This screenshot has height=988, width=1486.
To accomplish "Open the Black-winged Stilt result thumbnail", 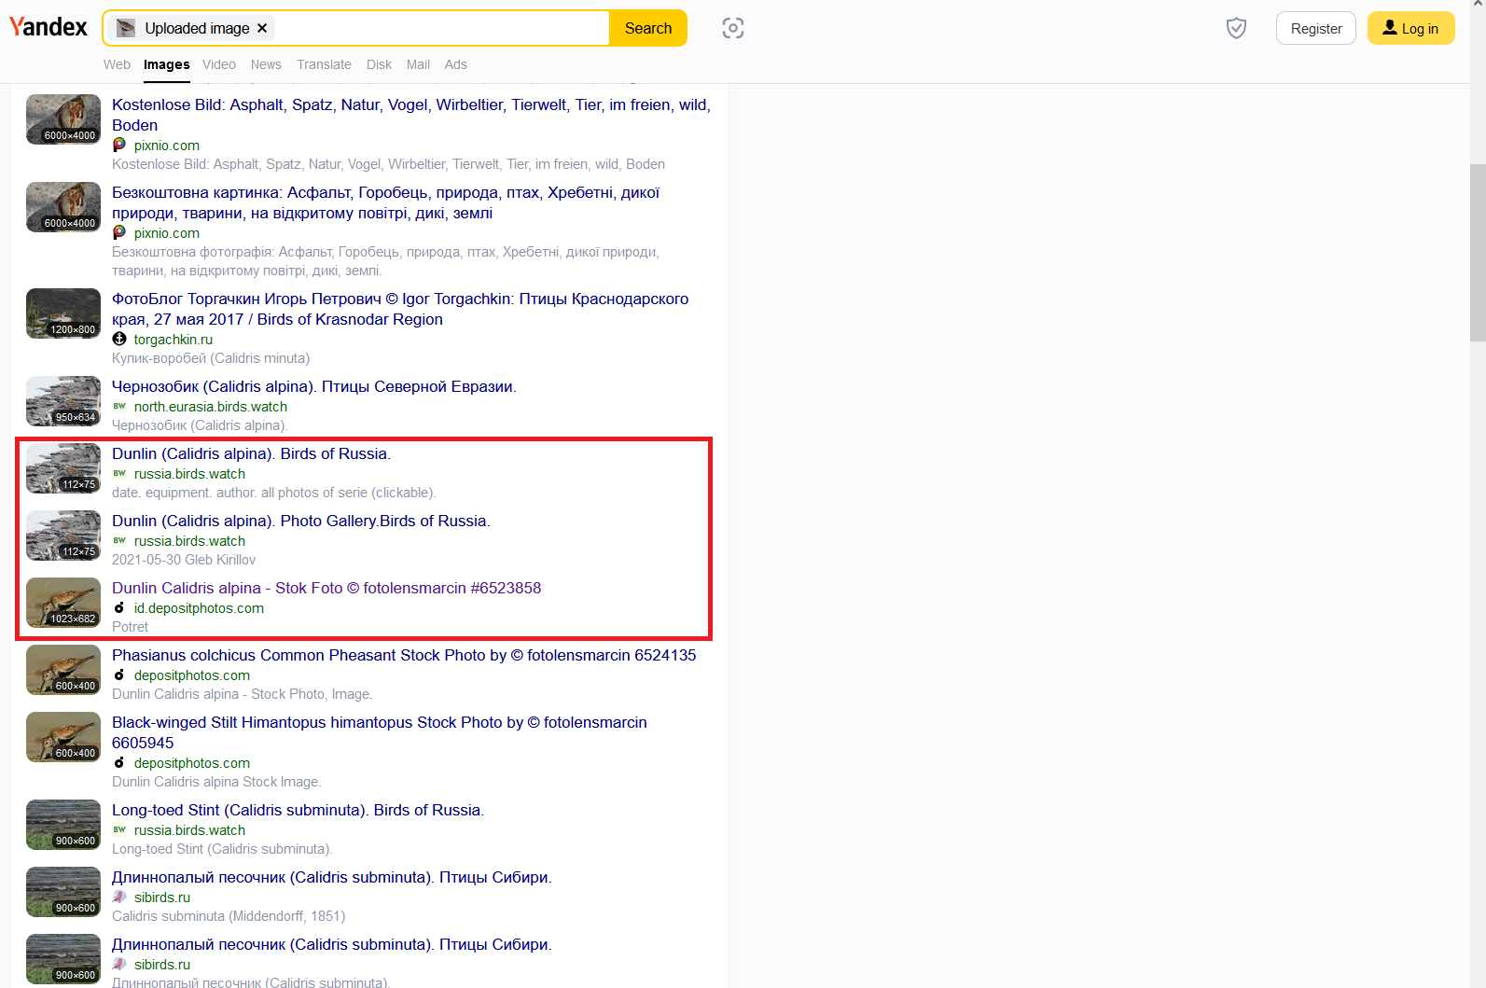I will 63,737.
